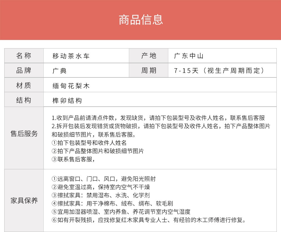Viewport: 281px width, 232px height.
Task: Click the line starting with 1.收到产品前请清点件数
Action: (x=158, y=118)
